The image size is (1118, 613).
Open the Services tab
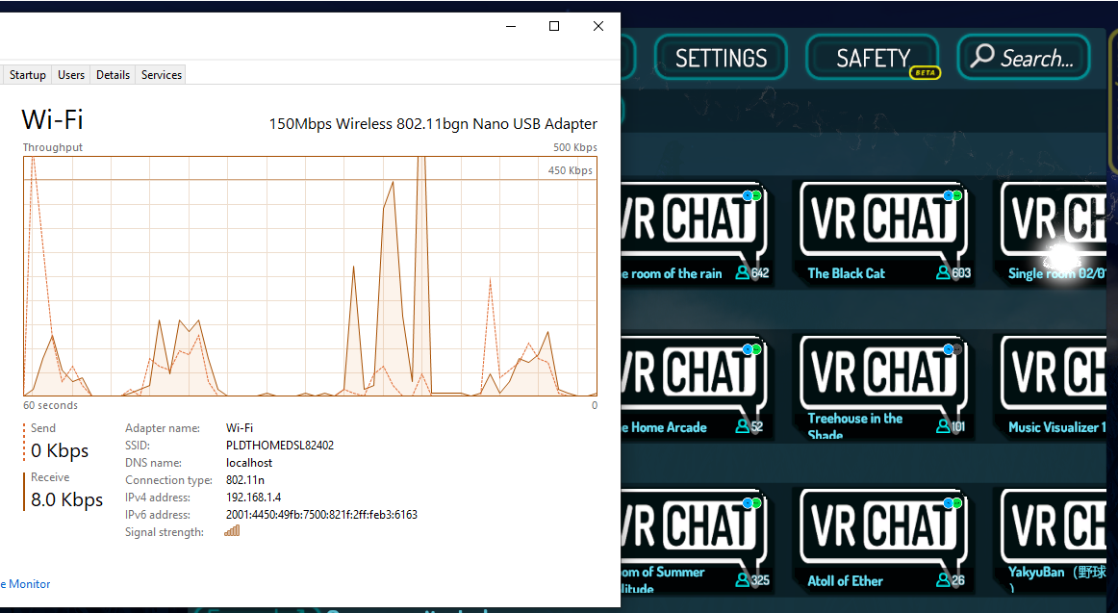[x=161, y=75]
